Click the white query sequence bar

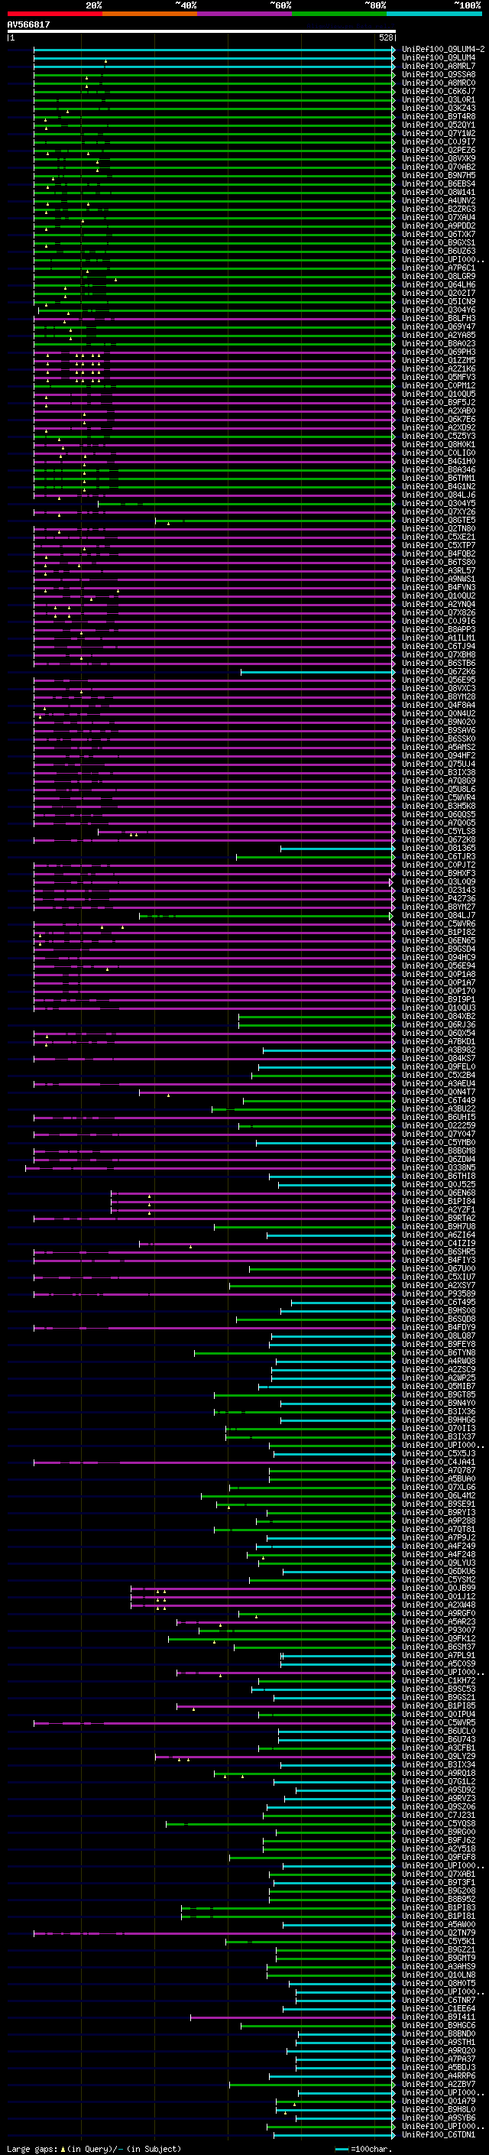(202, 31)
